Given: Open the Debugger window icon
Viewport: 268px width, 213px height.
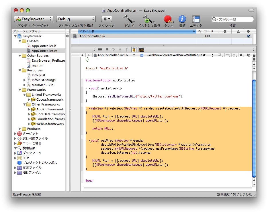Looking at the screenshot, I should tap(134, 50).
